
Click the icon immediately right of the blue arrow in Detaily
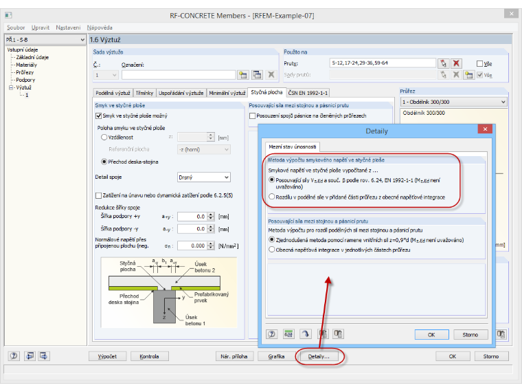(322, 334)
